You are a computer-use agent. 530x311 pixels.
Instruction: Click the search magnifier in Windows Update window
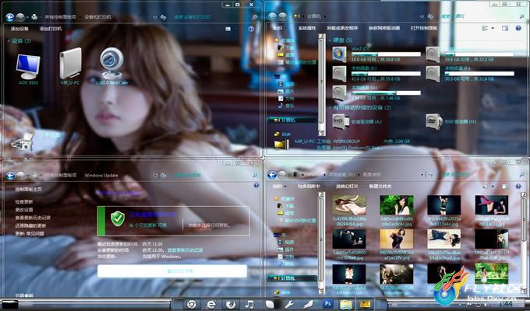click(255, 176)
